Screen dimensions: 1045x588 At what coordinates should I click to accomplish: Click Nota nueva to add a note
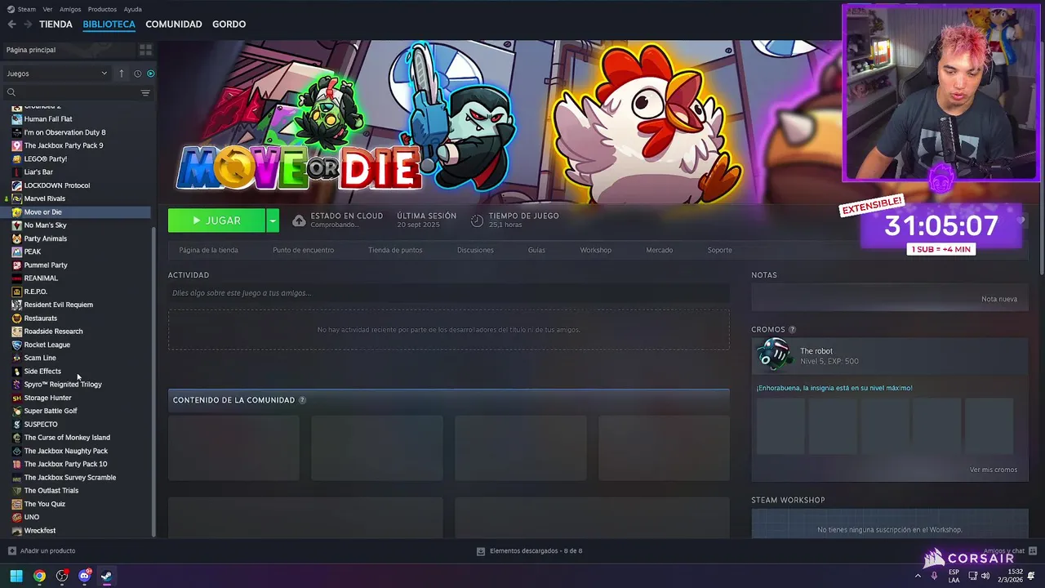(999, 299)
